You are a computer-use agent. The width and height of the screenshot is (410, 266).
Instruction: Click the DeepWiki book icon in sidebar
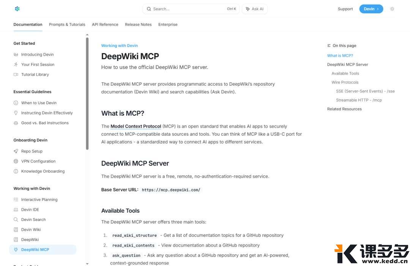[16, 239]
